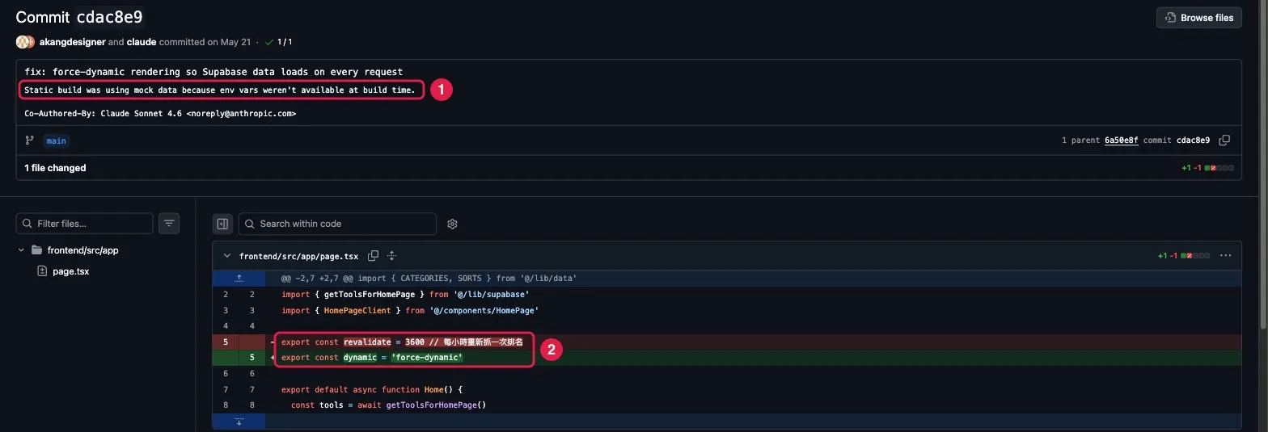The image size is (1268, 432).
Task: Click the 'committed on May 21' text
Action: pyautogui.click(x=205, y=42)
